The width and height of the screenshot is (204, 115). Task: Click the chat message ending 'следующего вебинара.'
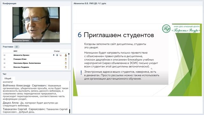31,104
